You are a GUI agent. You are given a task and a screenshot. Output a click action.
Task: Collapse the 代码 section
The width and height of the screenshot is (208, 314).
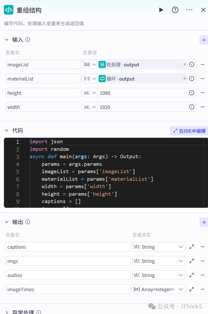coord(7,130)
